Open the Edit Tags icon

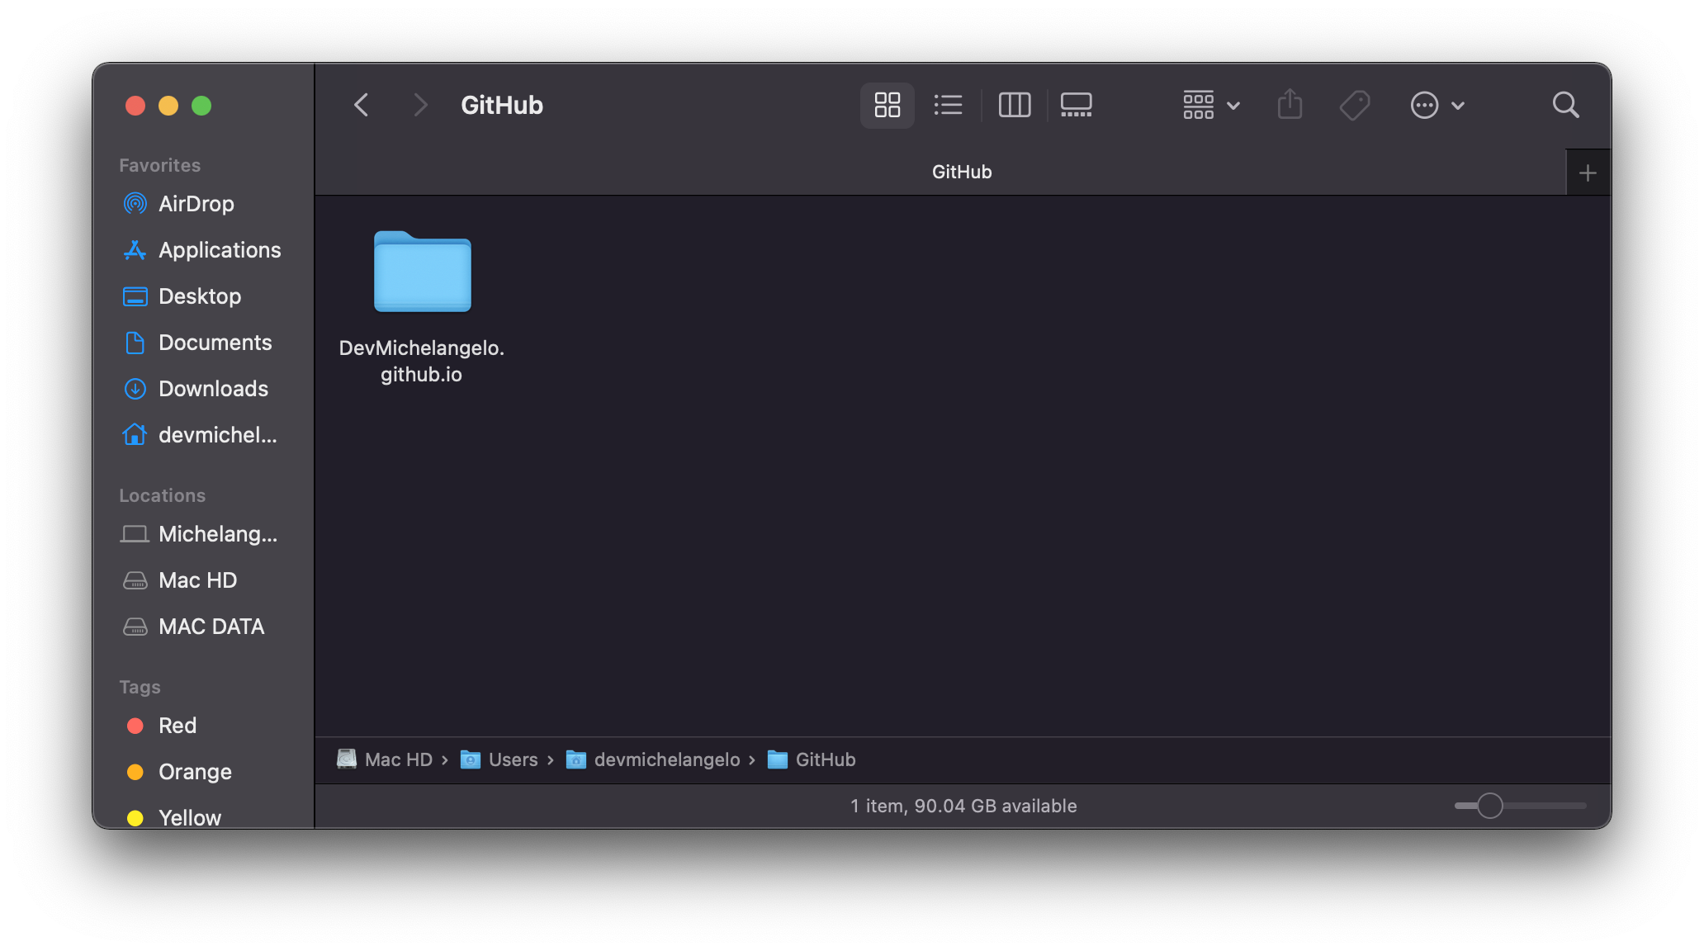(x=1354, y=105)
